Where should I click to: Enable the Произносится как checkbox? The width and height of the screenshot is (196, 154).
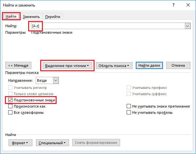click(x=10, y=106)
